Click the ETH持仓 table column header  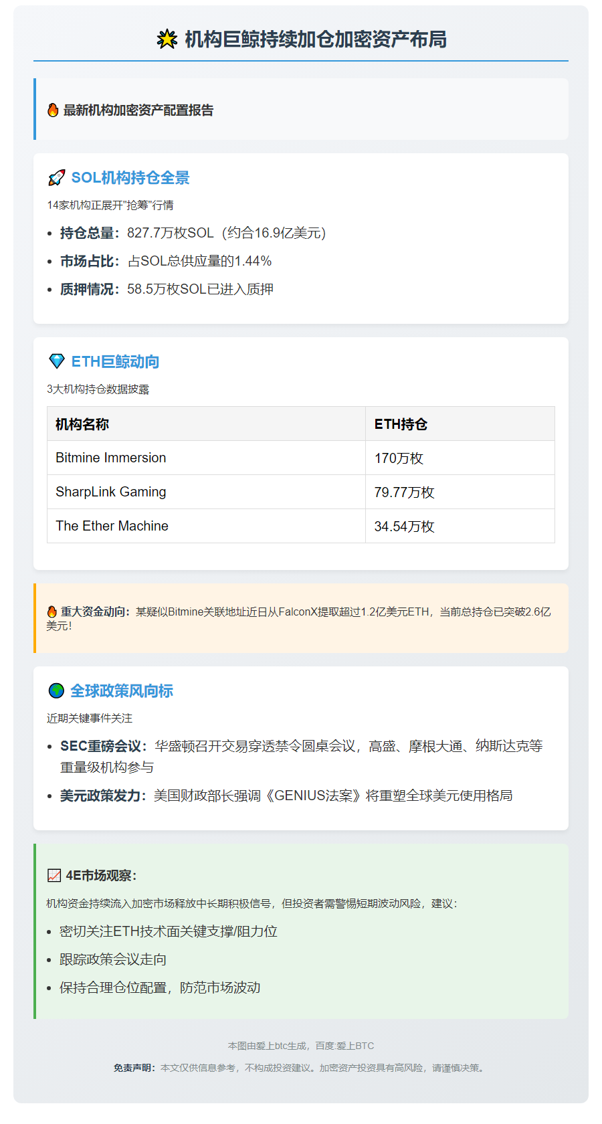[x=460, y=424]
